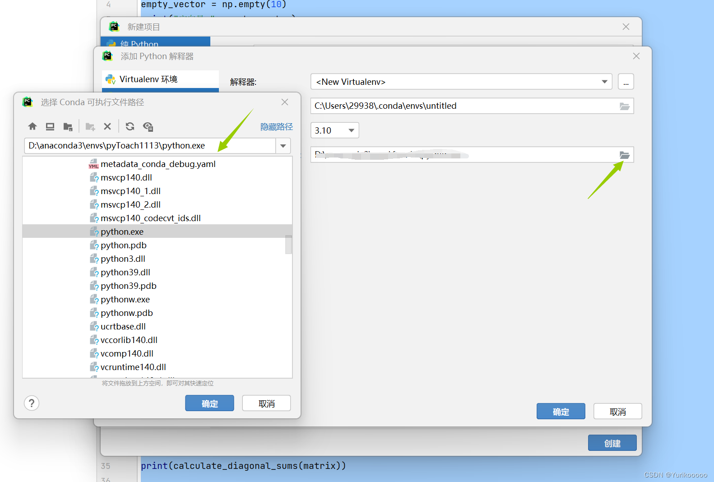
Task: Click 创建 in the 新建项目 window
Action: [612, 443]
